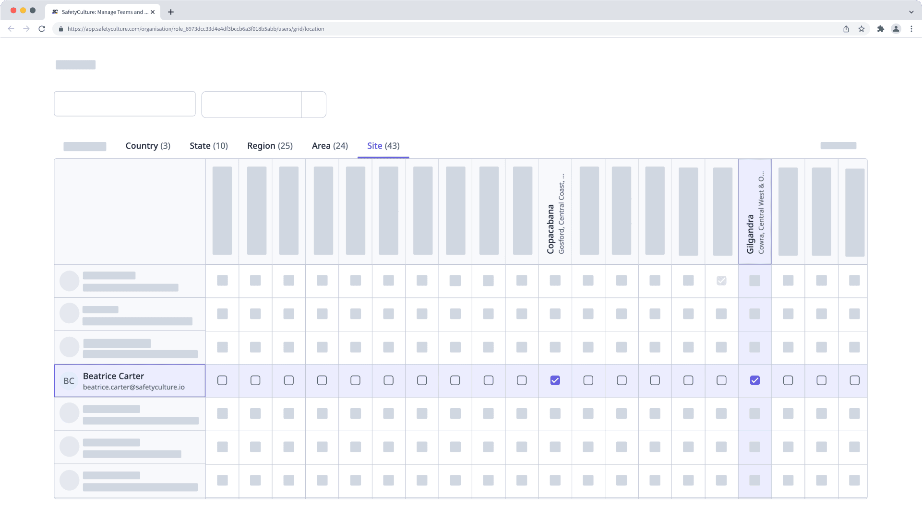
Task: Reload the current page
Action: point(42,29)
